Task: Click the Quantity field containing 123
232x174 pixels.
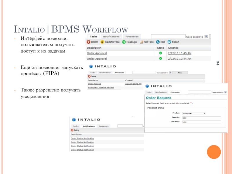Action: coord(202,118)
